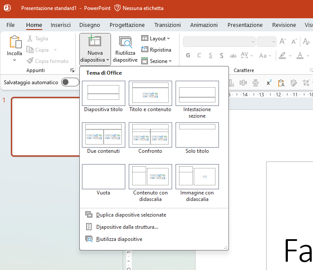Open Riutilizza diapositive from the ribbon

coord(125,49)
